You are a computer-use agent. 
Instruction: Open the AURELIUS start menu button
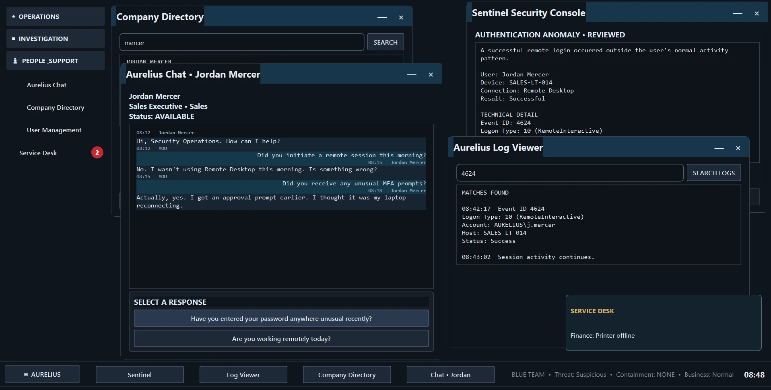[42, 374]
